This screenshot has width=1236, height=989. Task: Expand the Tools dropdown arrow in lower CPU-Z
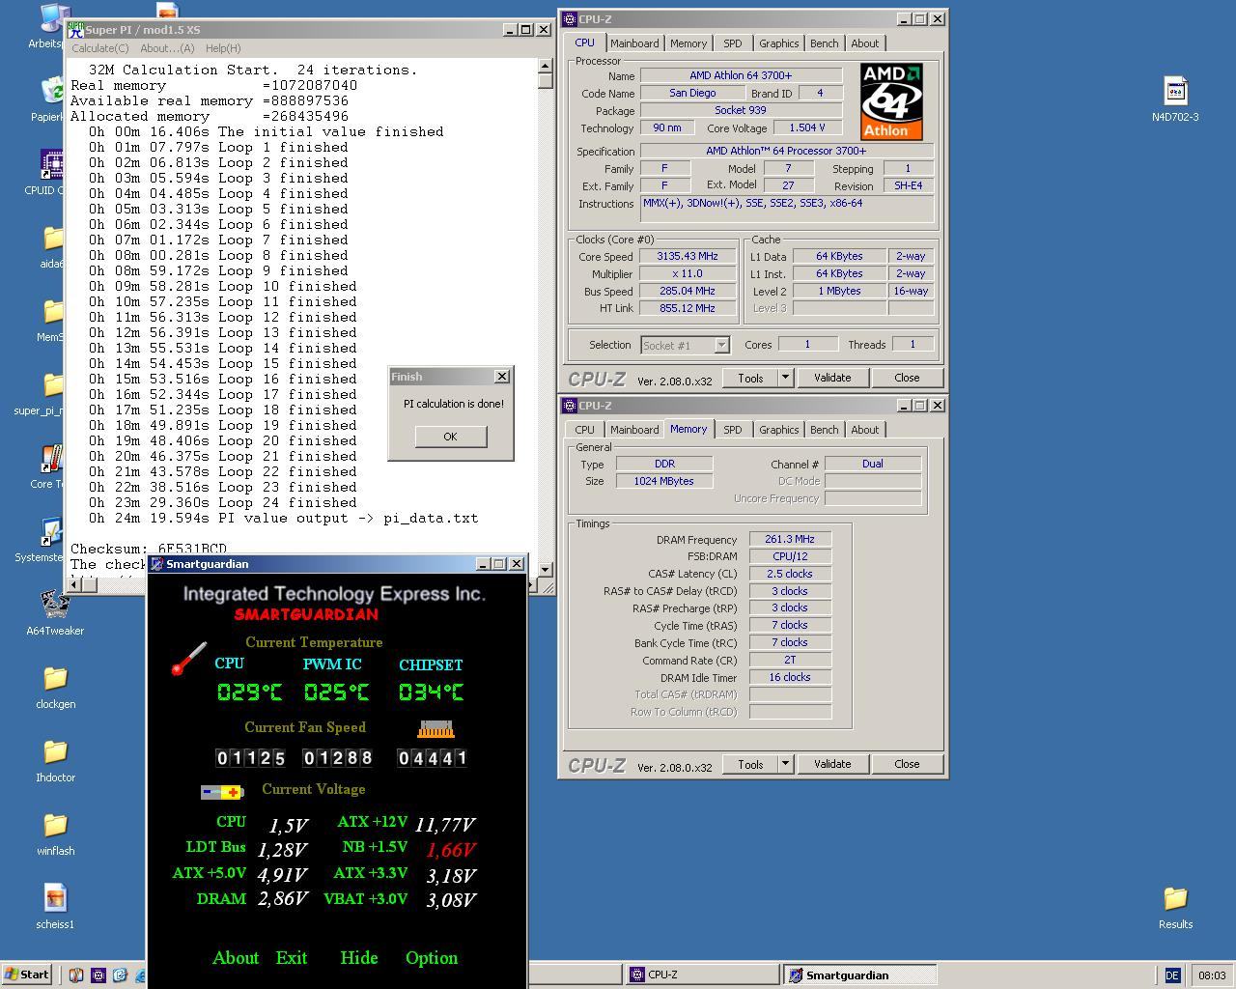(785, 764)
